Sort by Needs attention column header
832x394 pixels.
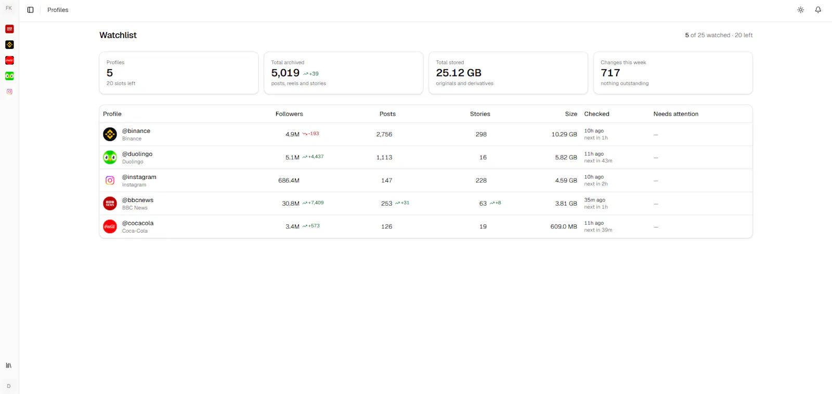(676, 114)
